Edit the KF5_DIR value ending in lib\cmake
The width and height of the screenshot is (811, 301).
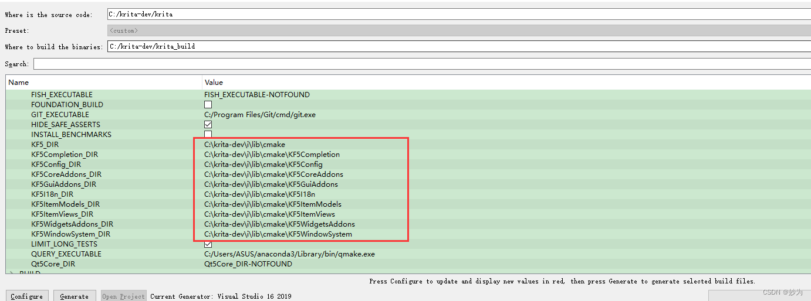[245, 145]
